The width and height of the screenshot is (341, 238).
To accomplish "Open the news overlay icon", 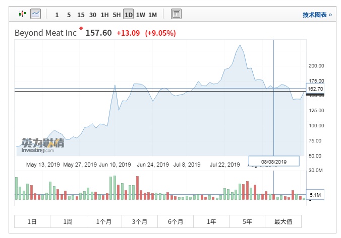I will coord(176,14).
